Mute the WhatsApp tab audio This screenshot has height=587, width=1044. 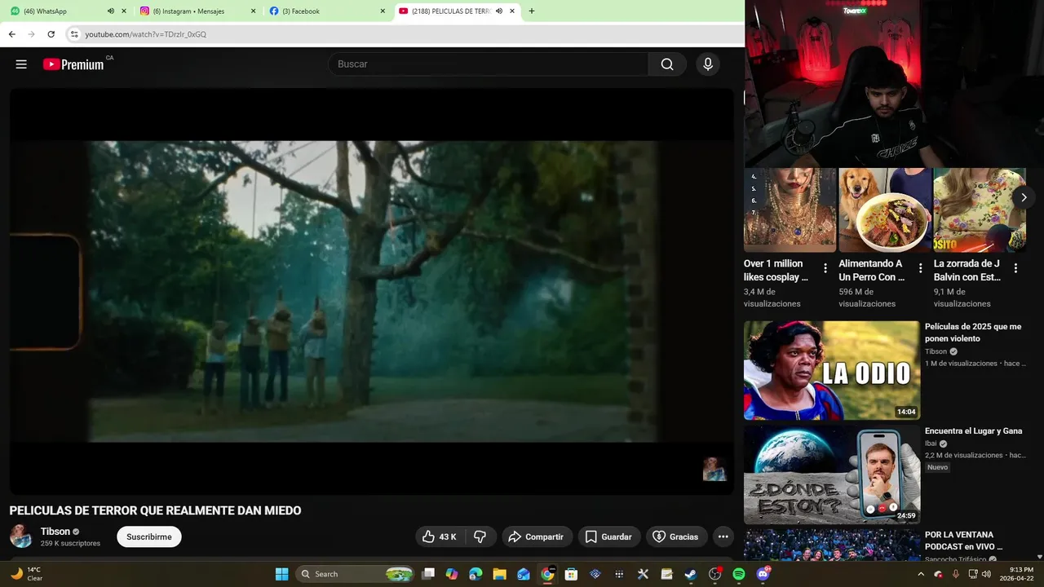click(111, 11)
